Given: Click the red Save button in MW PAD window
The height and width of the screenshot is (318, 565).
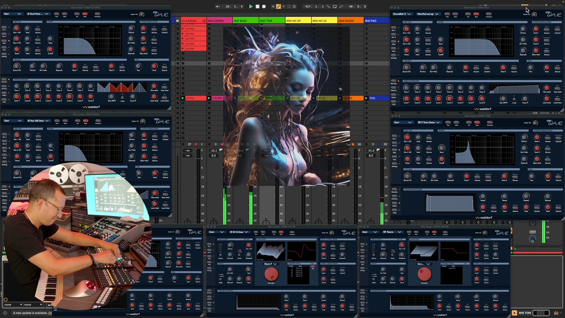Looking at the screenshot, I should click(476, 14).
